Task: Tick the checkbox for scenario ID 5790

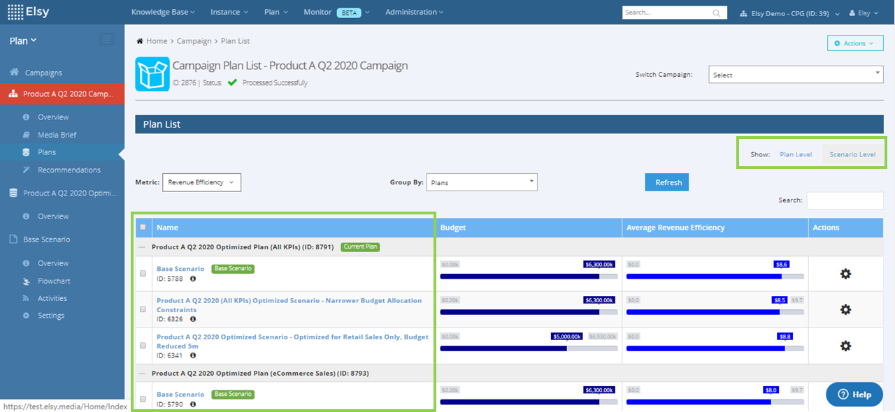Action: [x=143, y=399]
